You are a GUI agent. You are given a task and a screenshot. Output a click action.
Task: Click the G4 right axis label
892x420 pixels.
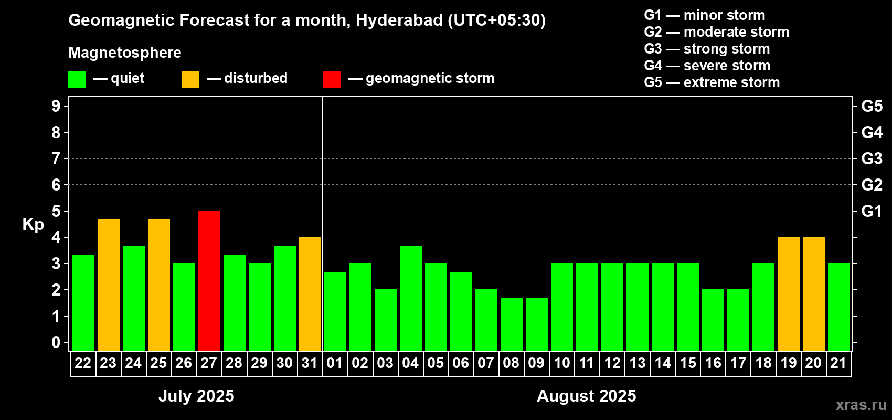tap(872, 132)
